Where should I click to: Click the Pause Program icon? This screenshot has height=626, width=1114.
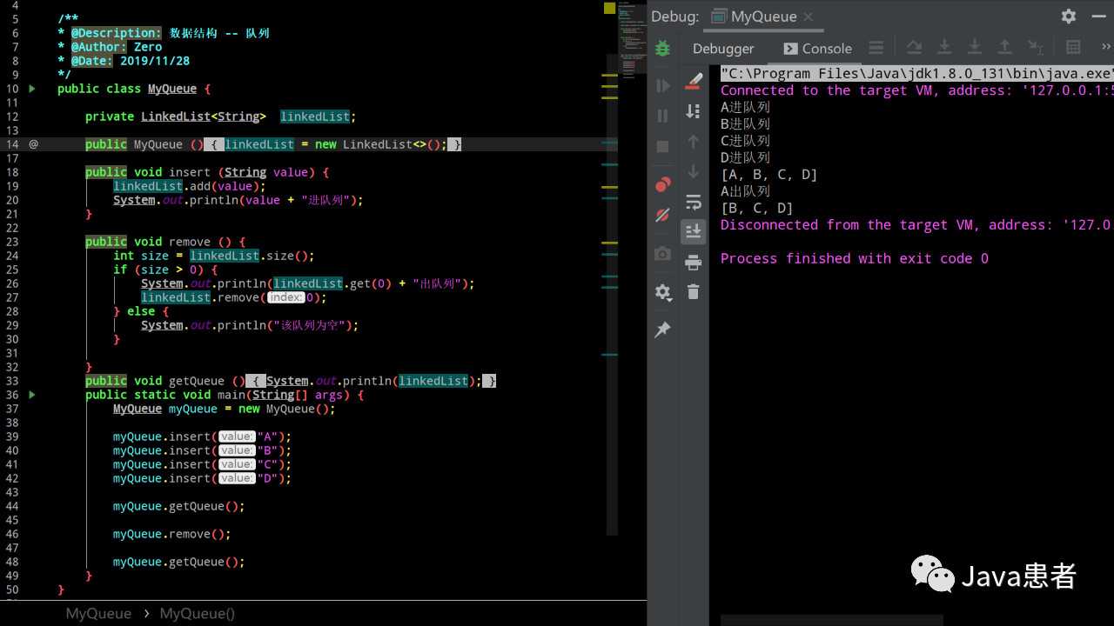[x=663, y=116]
